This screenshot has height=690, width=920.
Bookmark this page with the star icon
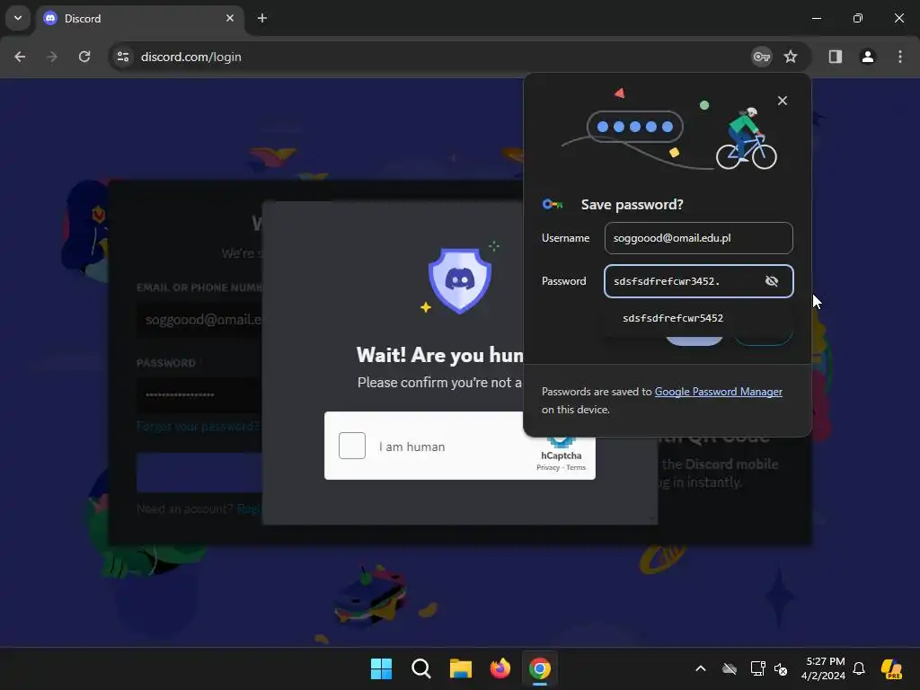pos(791,57)
